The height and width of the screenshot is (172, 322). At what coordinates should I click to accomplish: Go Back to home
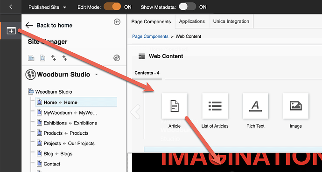point(49,26)
